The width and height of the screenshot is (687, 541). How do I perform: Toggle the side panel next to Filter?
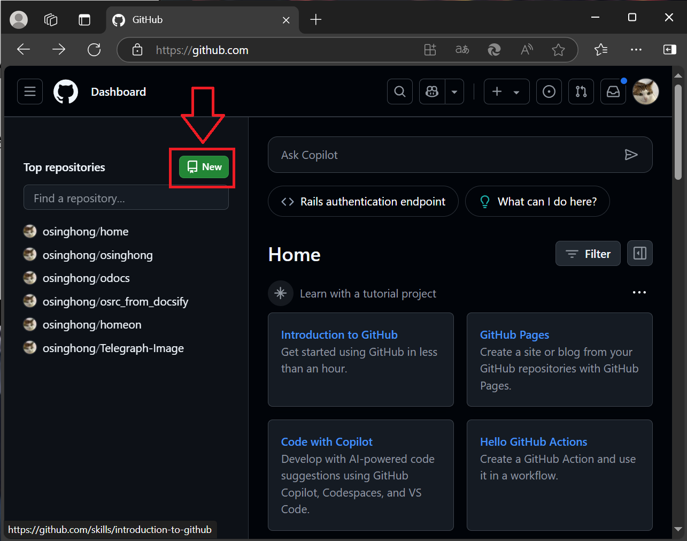[639, 253]
